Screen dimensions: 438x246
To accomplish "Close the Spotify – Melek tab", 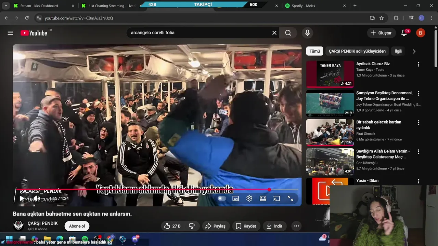I will pyautogui.click(x=344, y=6).
